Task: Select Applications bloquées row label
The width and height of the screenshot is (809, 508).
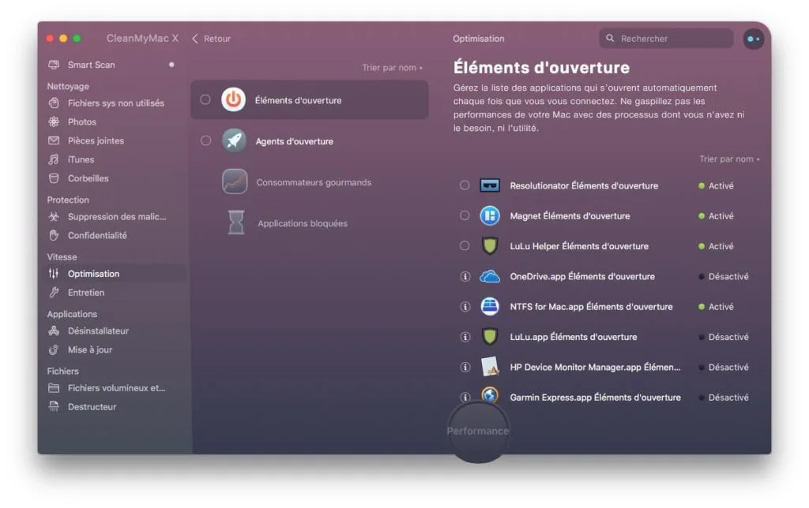Action: [303, 223]
